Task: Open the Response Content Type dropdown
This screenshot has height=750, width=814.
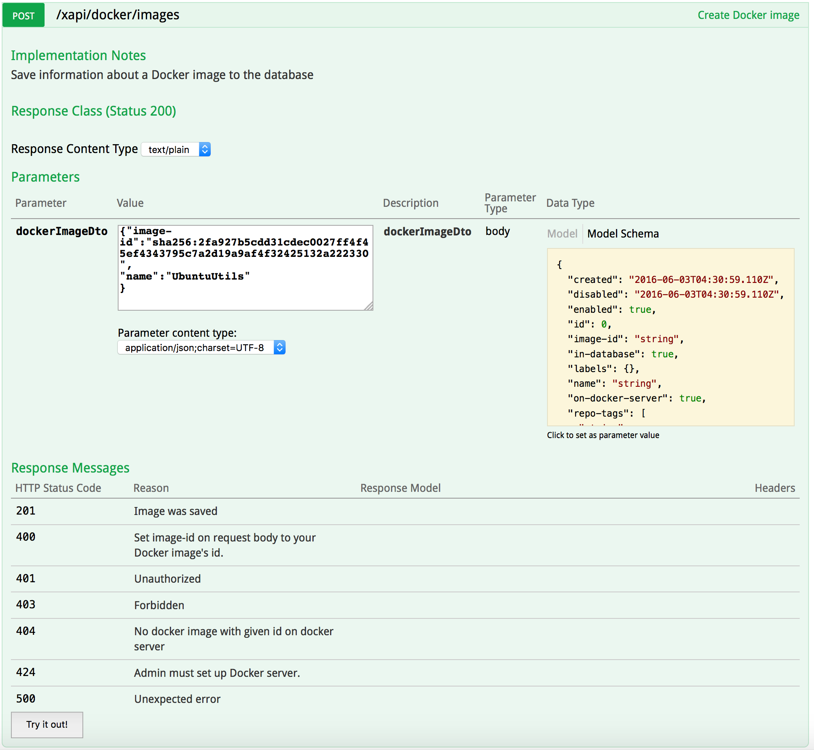Action: tap(169, 150)
